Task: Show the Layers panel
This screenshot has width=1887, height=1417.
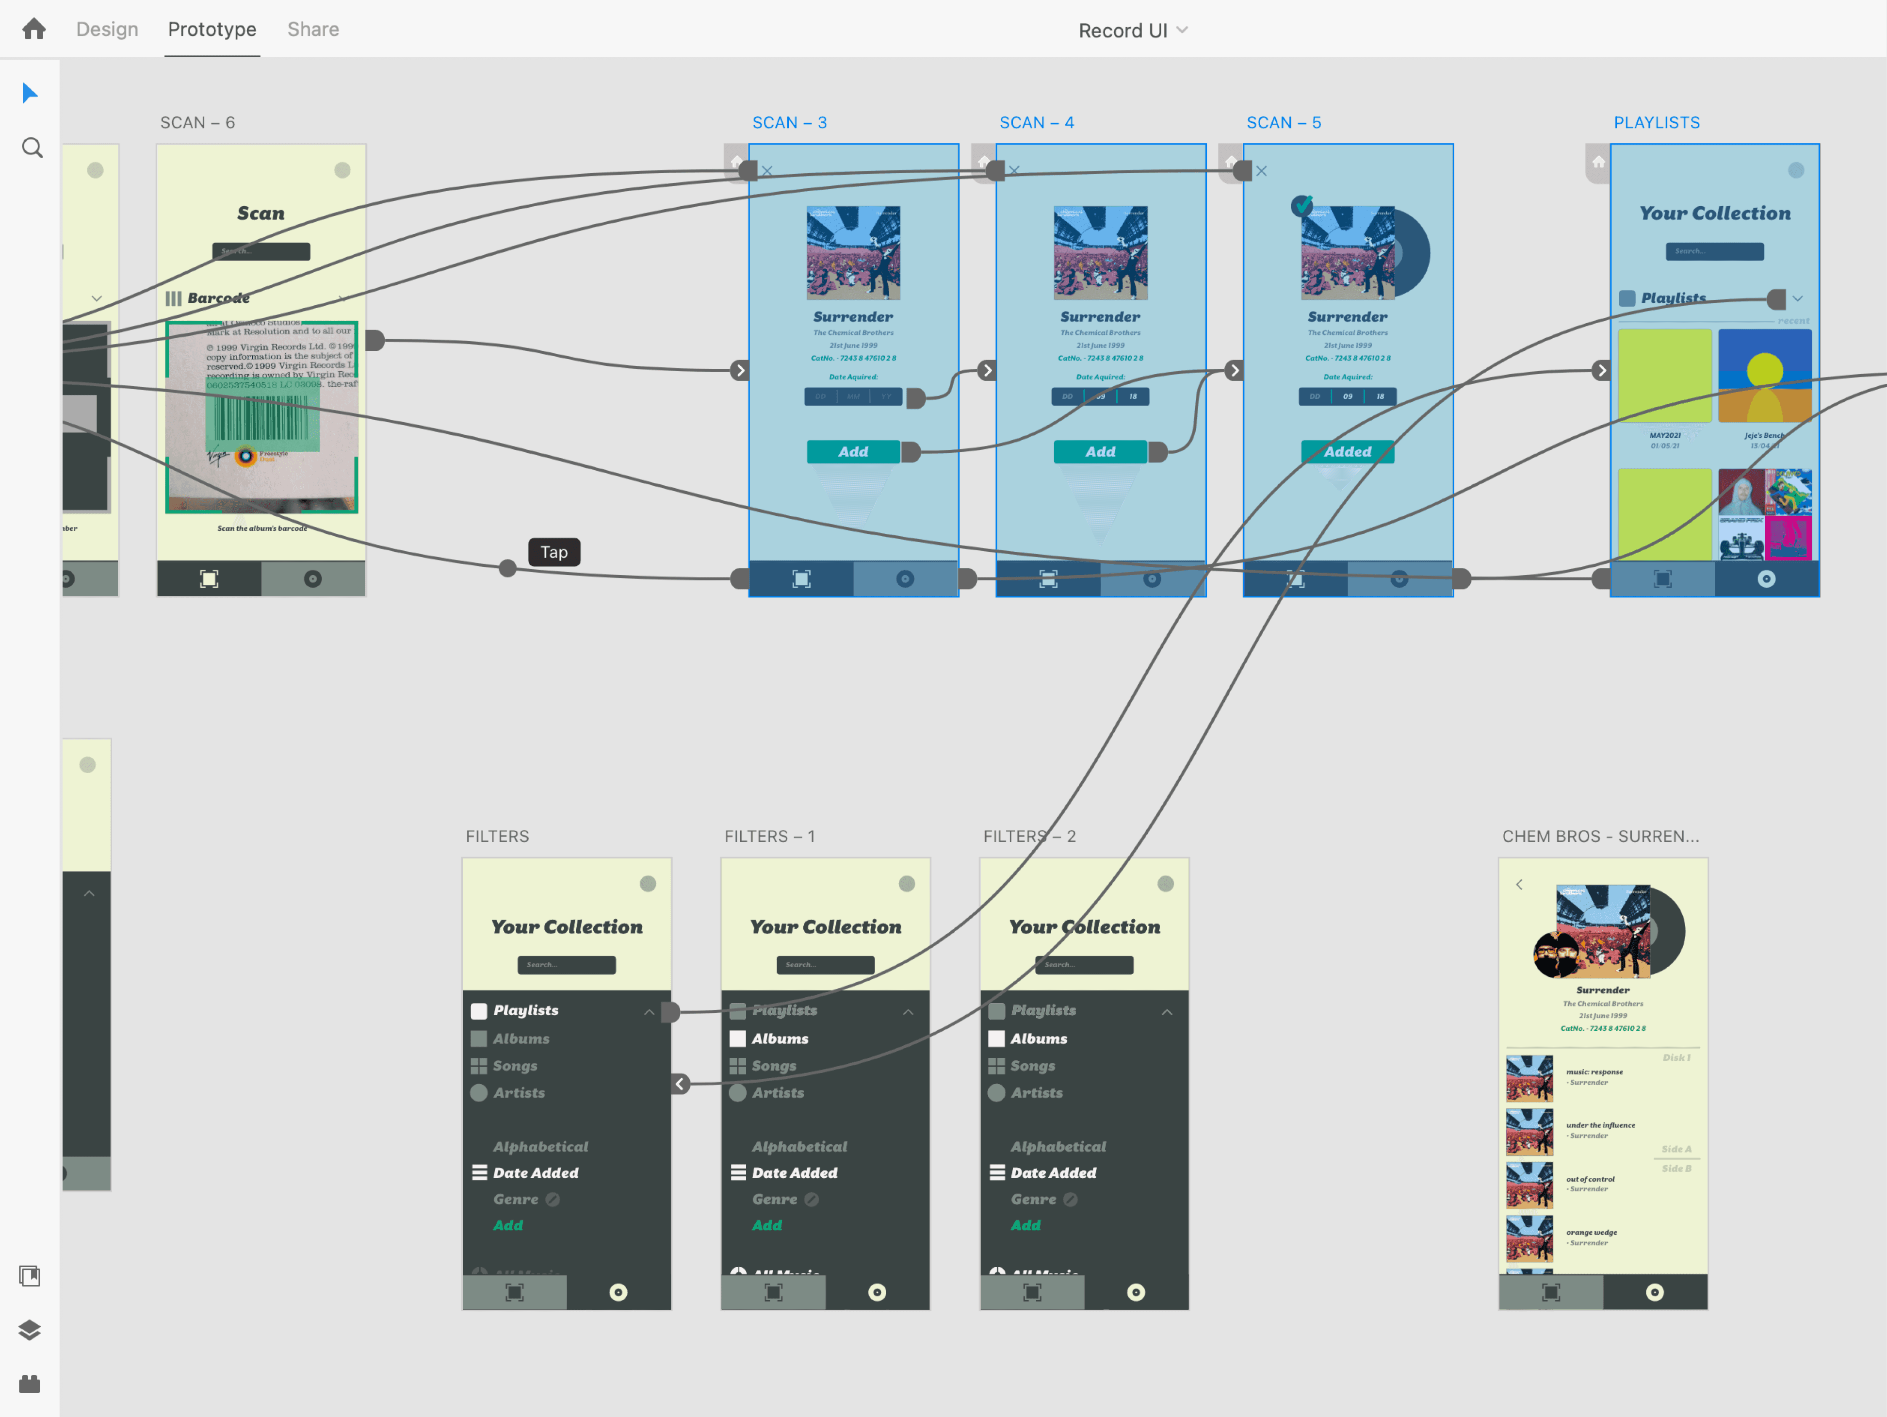Action: point(30,1330)
